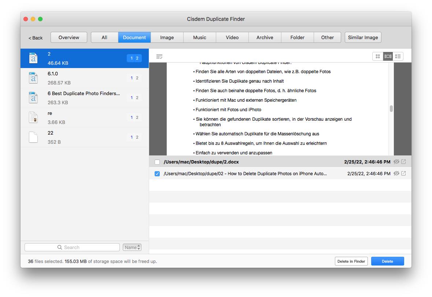Click the 6.1.0 document file icon

33,78
